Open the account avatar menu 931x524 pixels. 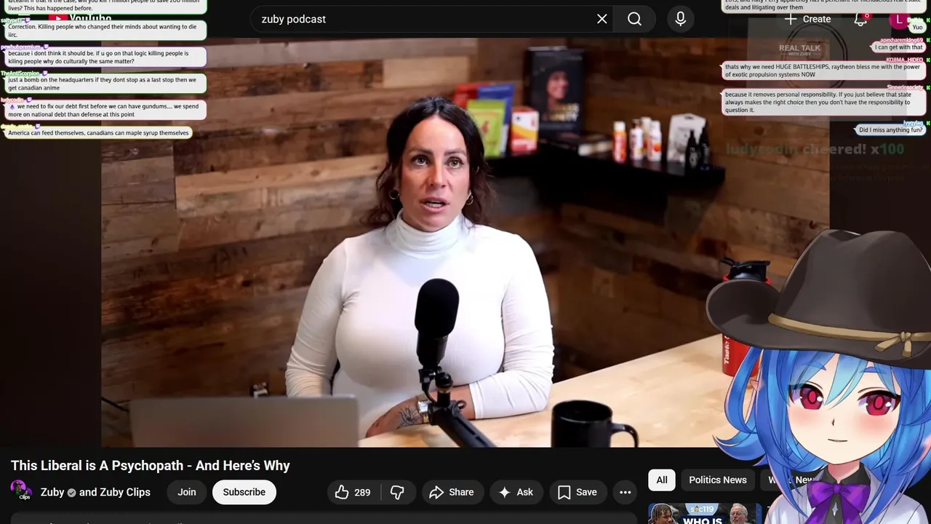pyautogui.click(x=900, y=20)
